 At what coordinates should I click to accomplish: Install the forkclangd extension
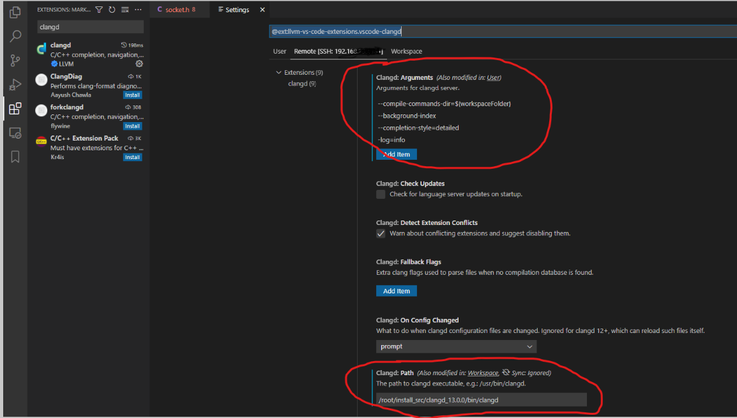[x=132, y=126]
